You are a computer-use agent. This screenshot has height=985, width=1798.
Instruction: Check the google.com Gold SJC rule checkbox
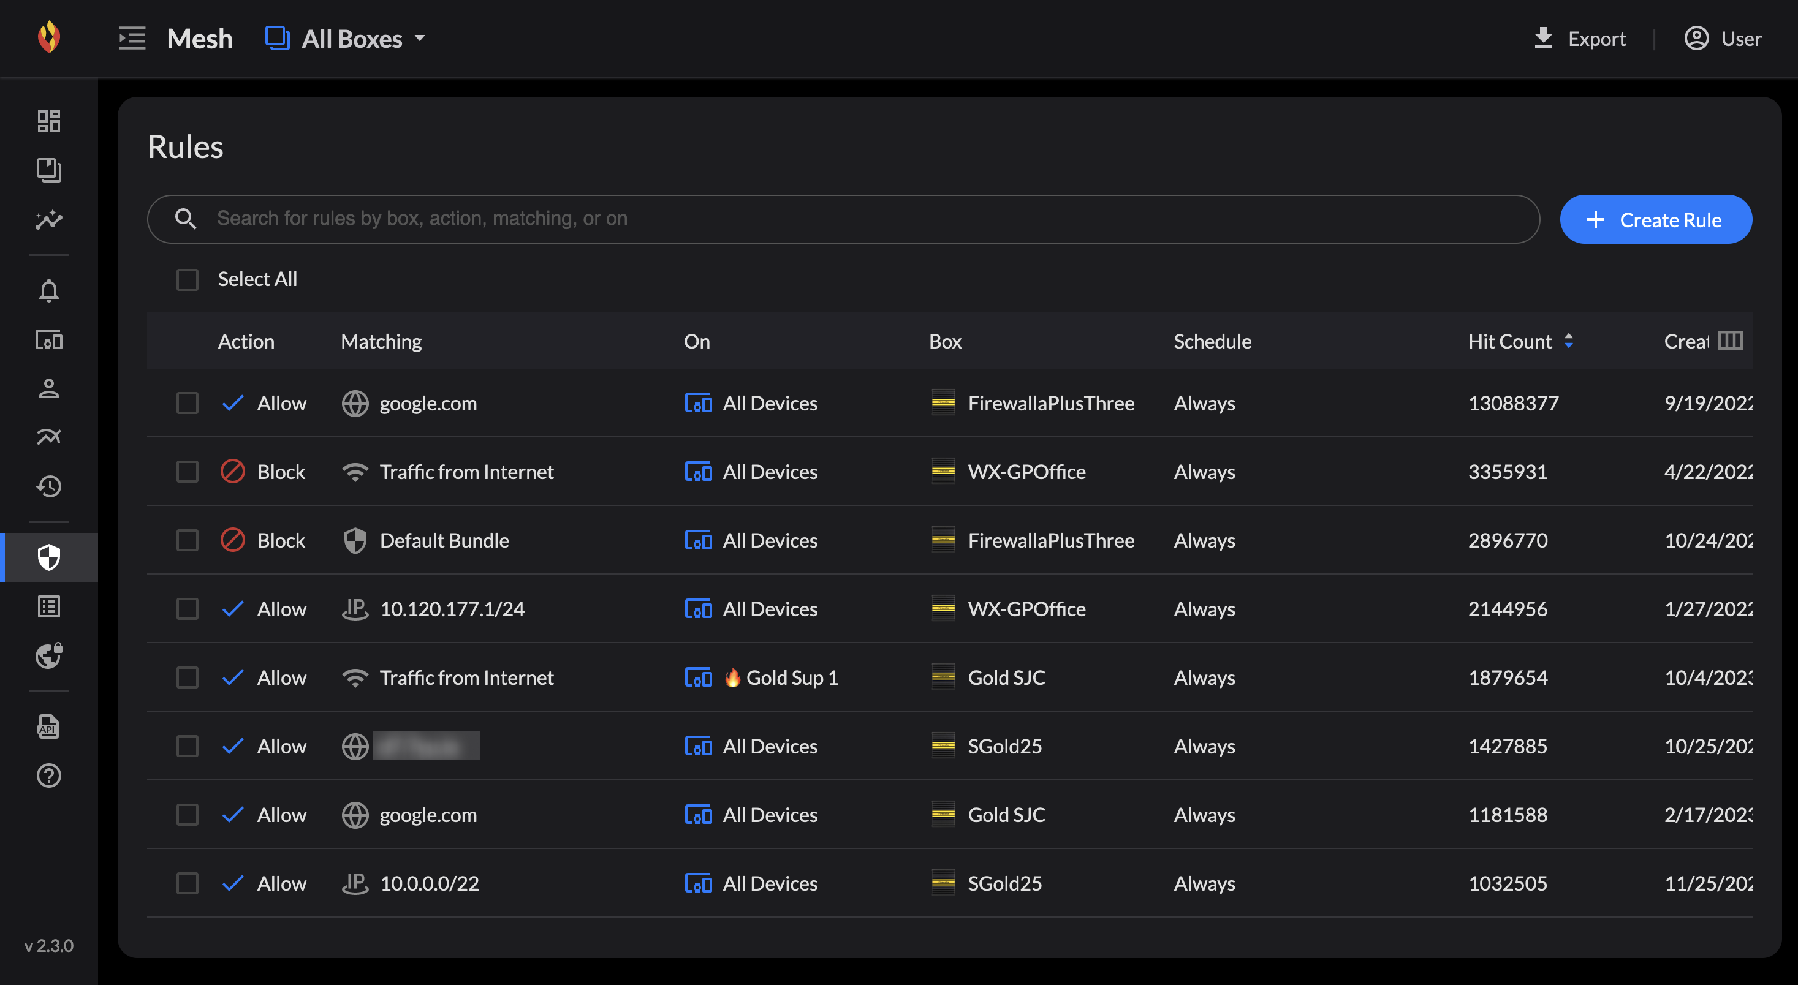187,815
